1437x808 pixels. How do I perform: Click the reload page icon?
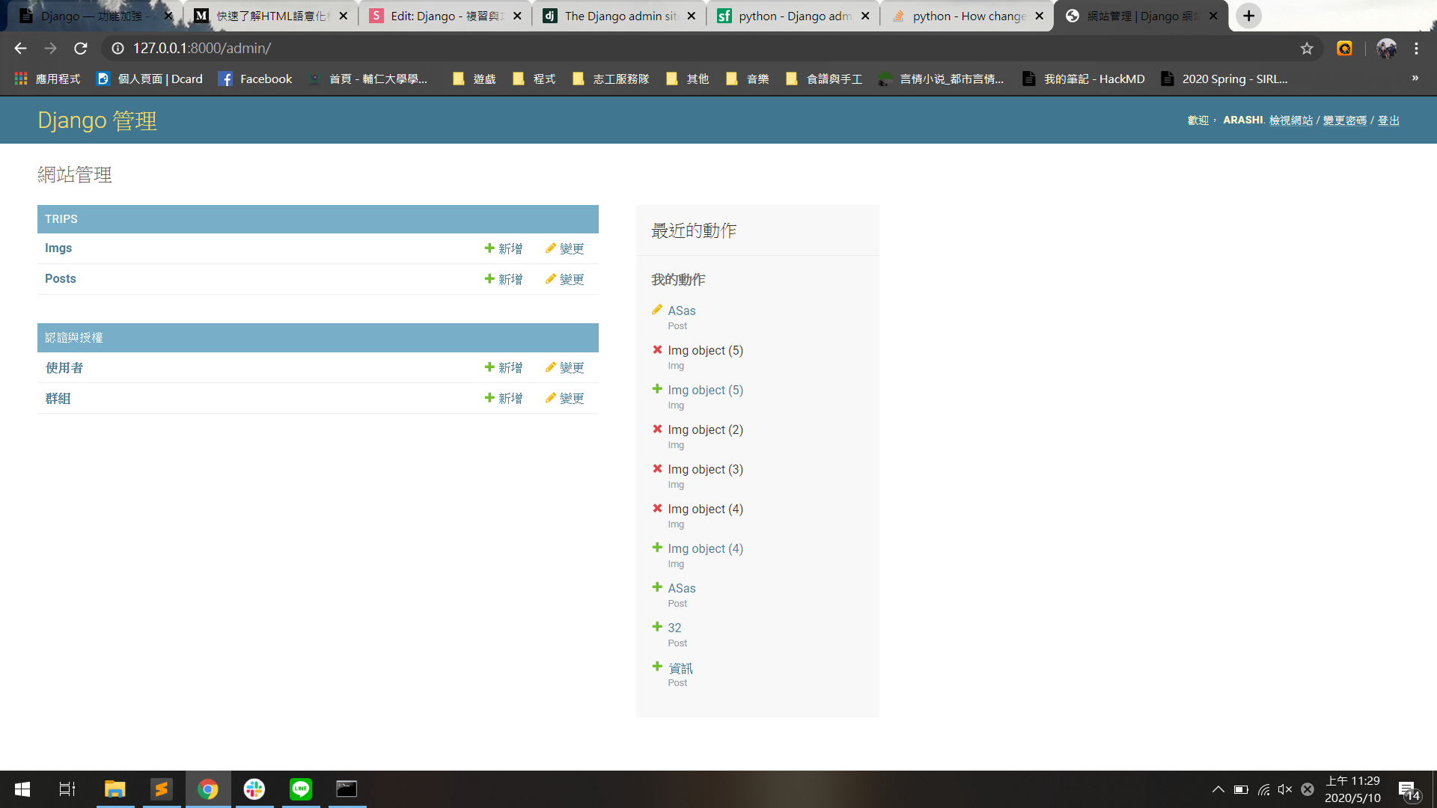[x=81, y=49]
